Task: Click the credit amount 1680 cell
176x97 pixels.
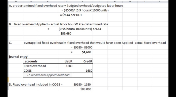Action: 83,71
